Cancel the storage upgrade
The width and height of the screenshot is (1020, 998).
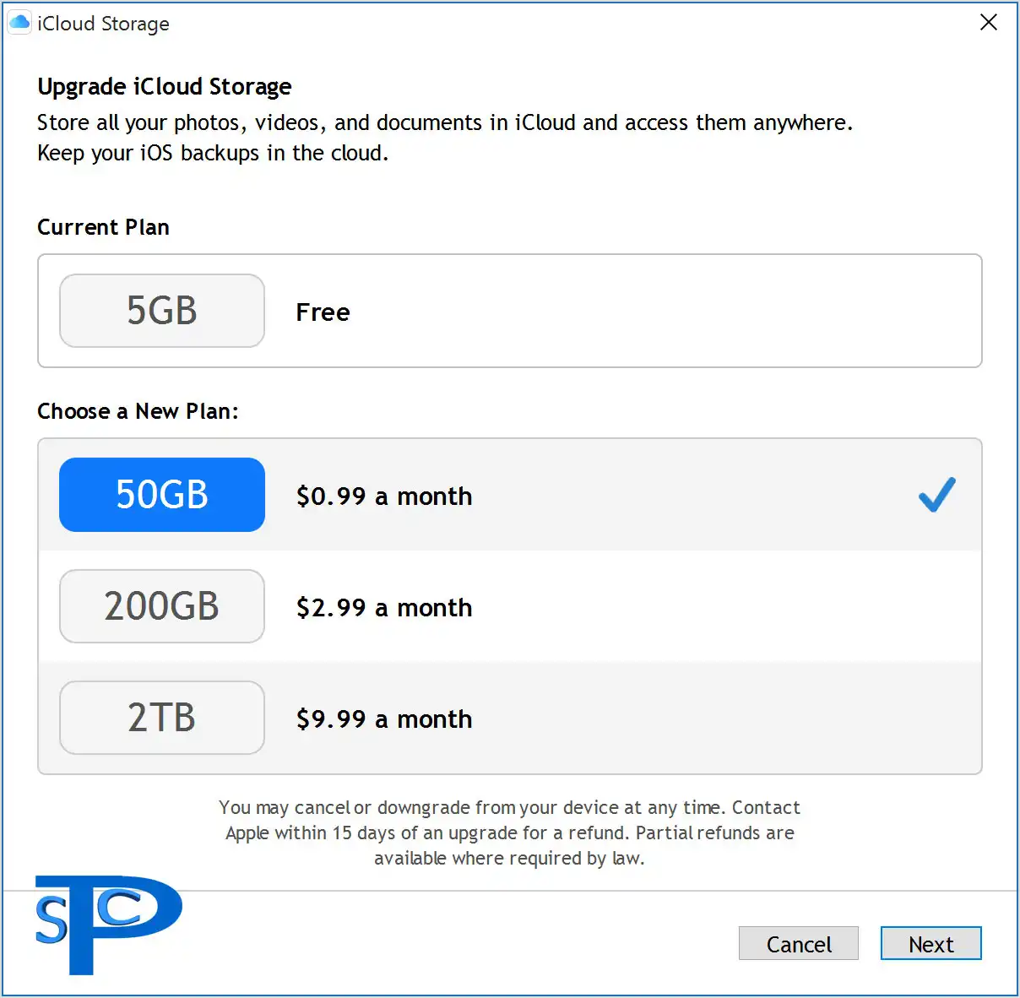click(x=798, y=944)
